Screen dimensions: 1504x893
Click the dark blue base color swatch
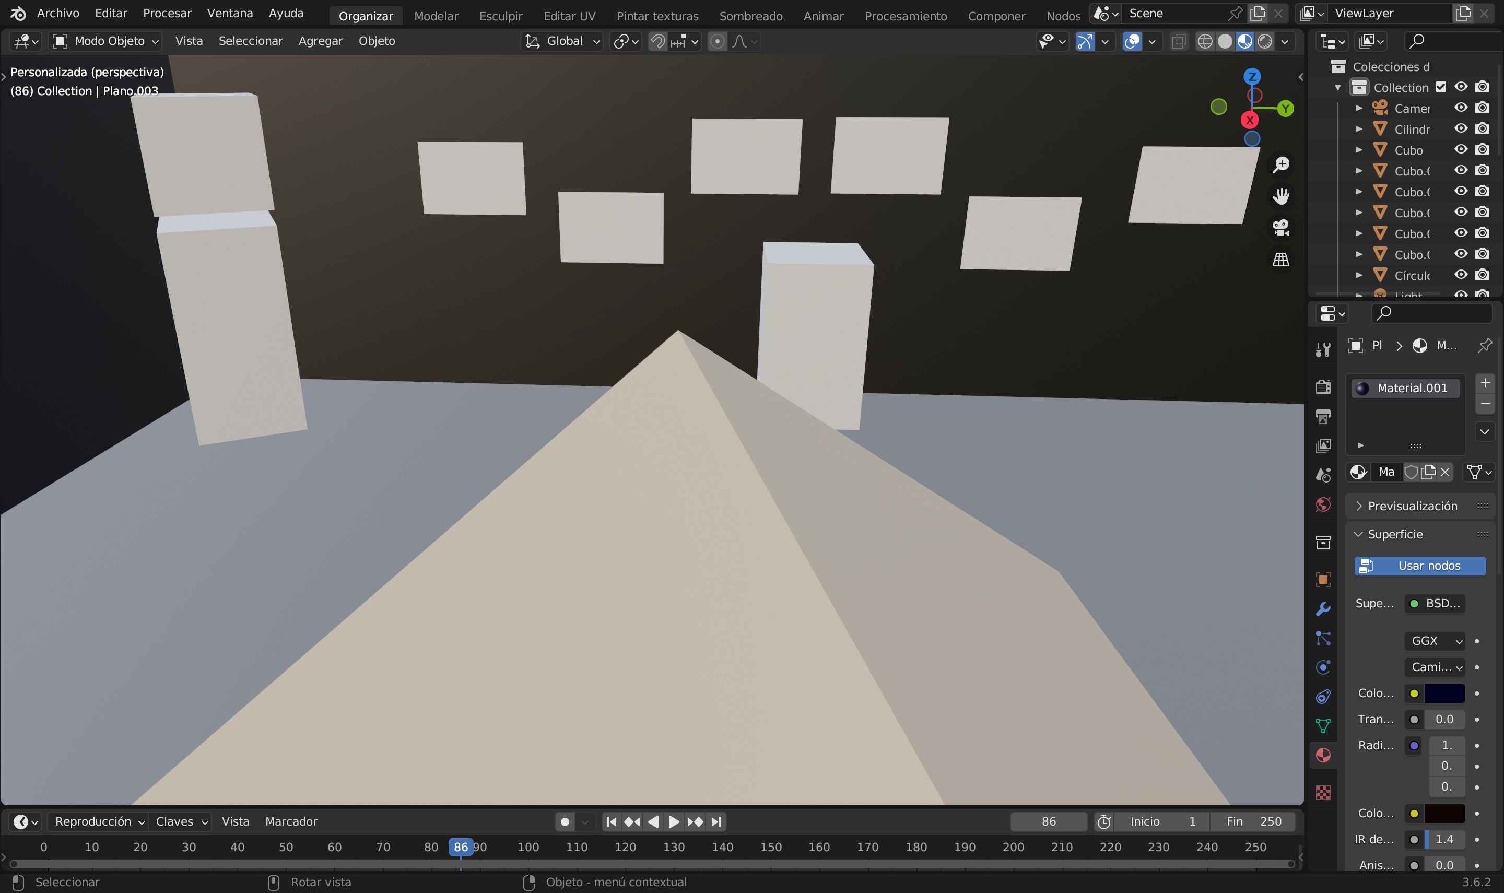pyautogui.click(x=1444, y=693)
